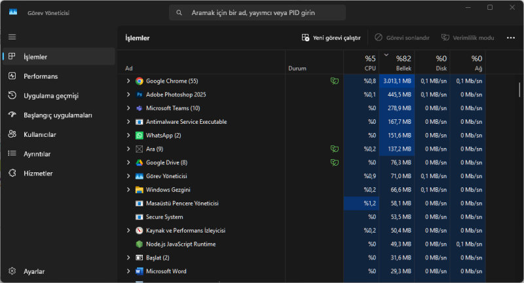This screenshot has width=524, height=283.
Task: Click the Uygulama geçmişi history icon
Action: click(x=12, y=95)
